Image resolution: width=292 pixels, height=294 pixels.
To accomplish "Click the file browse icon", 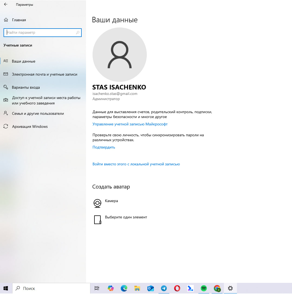I will tap(97, 219).
